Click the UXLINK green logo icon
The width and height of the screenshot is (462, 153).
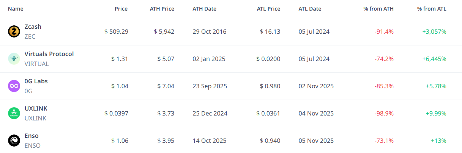point(14,113)
